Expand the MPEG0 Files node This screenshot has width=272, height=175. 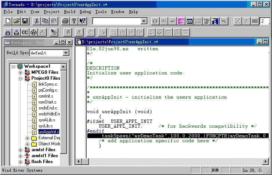pyautogui.click(x=20, y=73)
